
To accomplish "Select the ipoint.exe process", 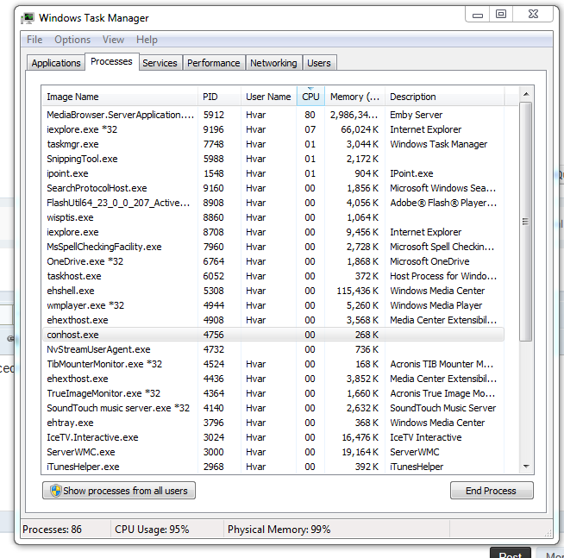I will (273, 173).
